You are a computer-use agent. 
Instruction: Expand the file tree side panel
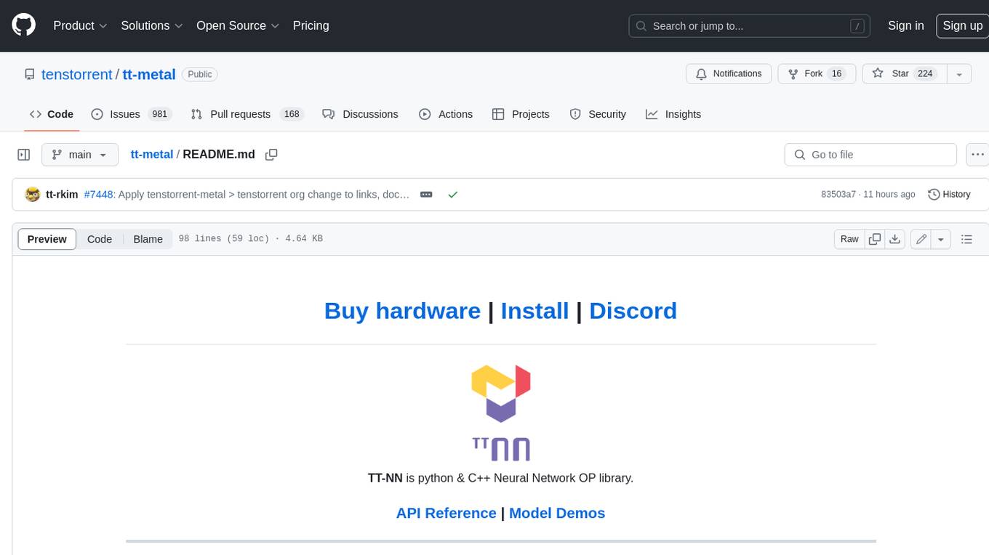coord(23,155)
